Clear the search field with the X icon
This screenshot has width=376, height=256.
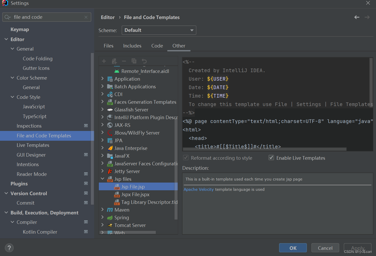point(86,17)
